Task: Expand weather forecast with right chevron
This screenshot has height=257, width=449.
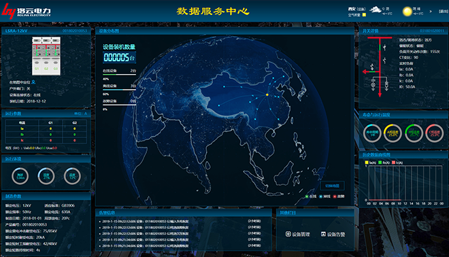Action: [431, 12]
